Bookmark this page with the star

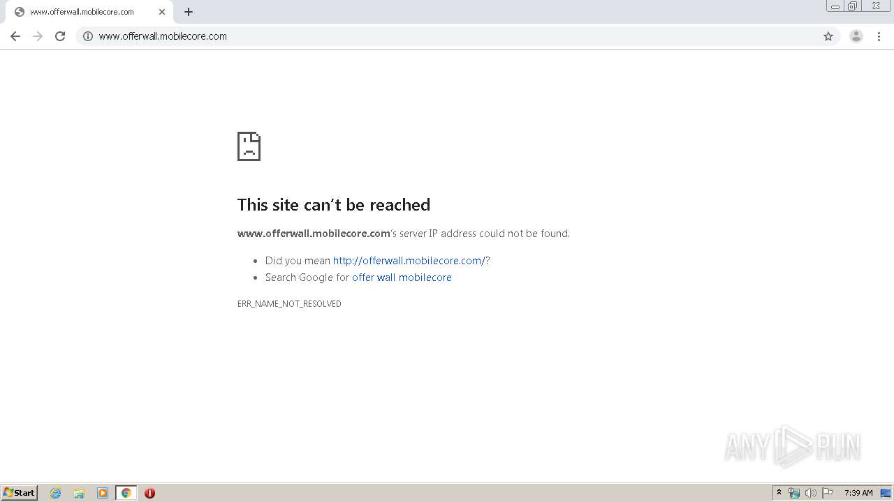[828, 36]
